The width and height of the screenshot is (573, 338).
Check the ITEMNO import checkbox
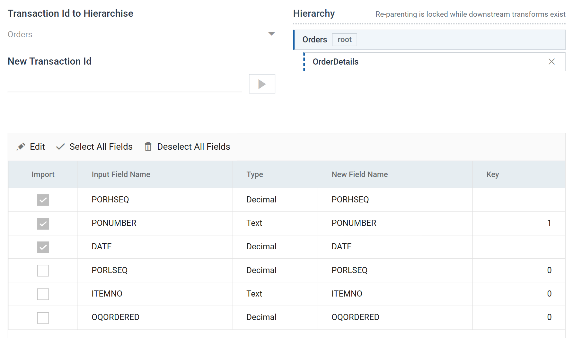(43, 294)
